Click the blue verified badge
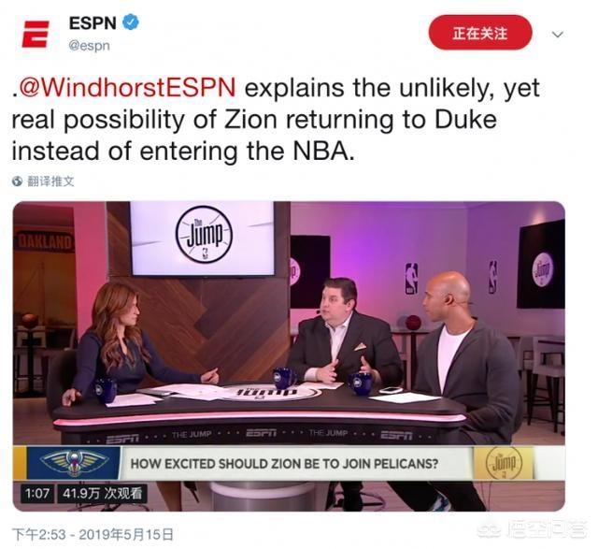598x549 pixels. [x=131, y=22]
